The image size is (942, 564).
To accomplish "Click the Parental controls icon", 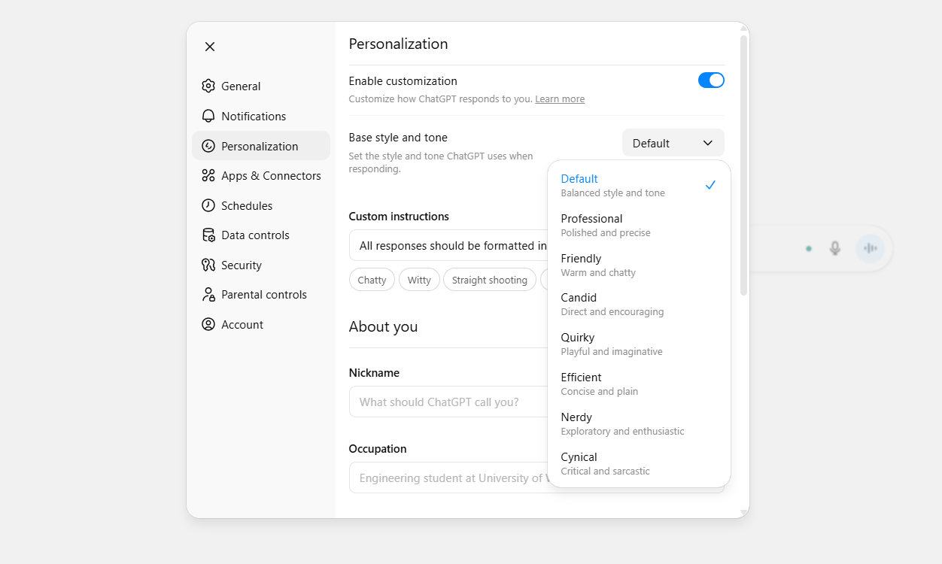I will [208, 294].
